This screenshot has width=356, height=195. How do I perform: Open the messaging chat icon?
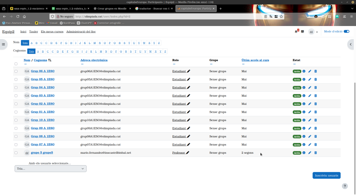(x=302, y=32)
